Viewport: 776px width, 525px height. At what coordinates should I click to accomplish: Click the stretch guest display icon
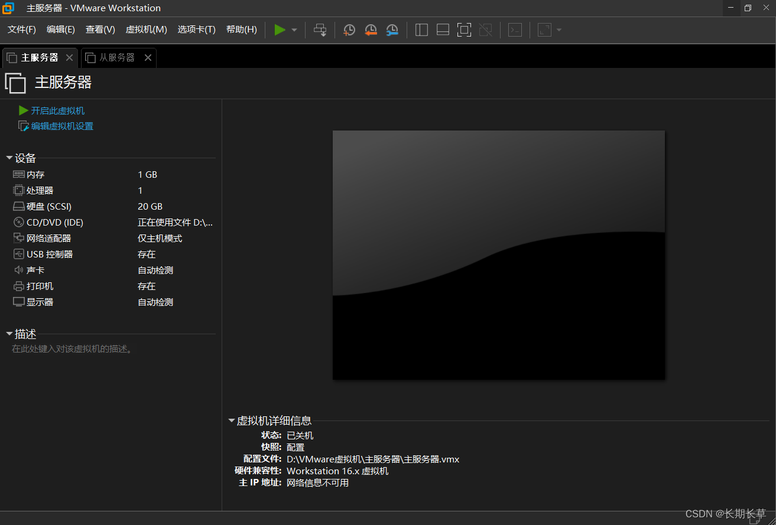coord(544,30)
